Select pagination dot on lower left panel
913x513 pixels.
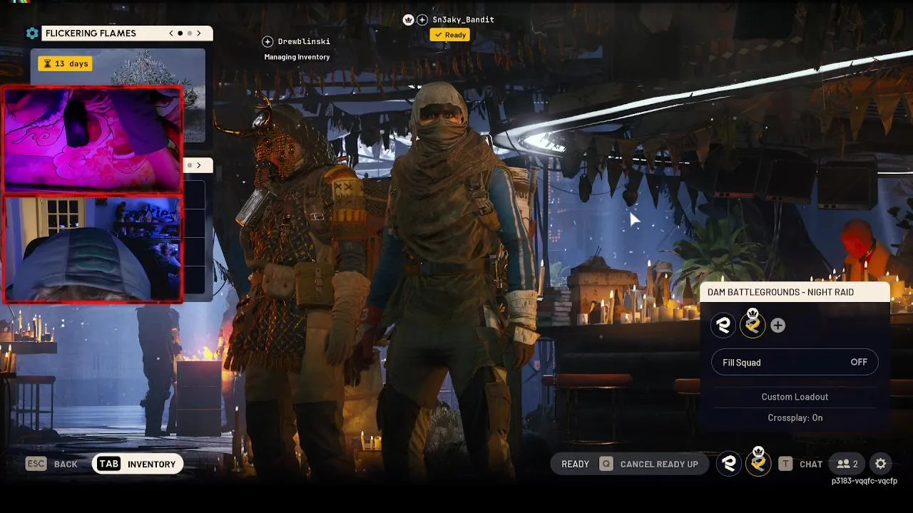pos(190,165)
